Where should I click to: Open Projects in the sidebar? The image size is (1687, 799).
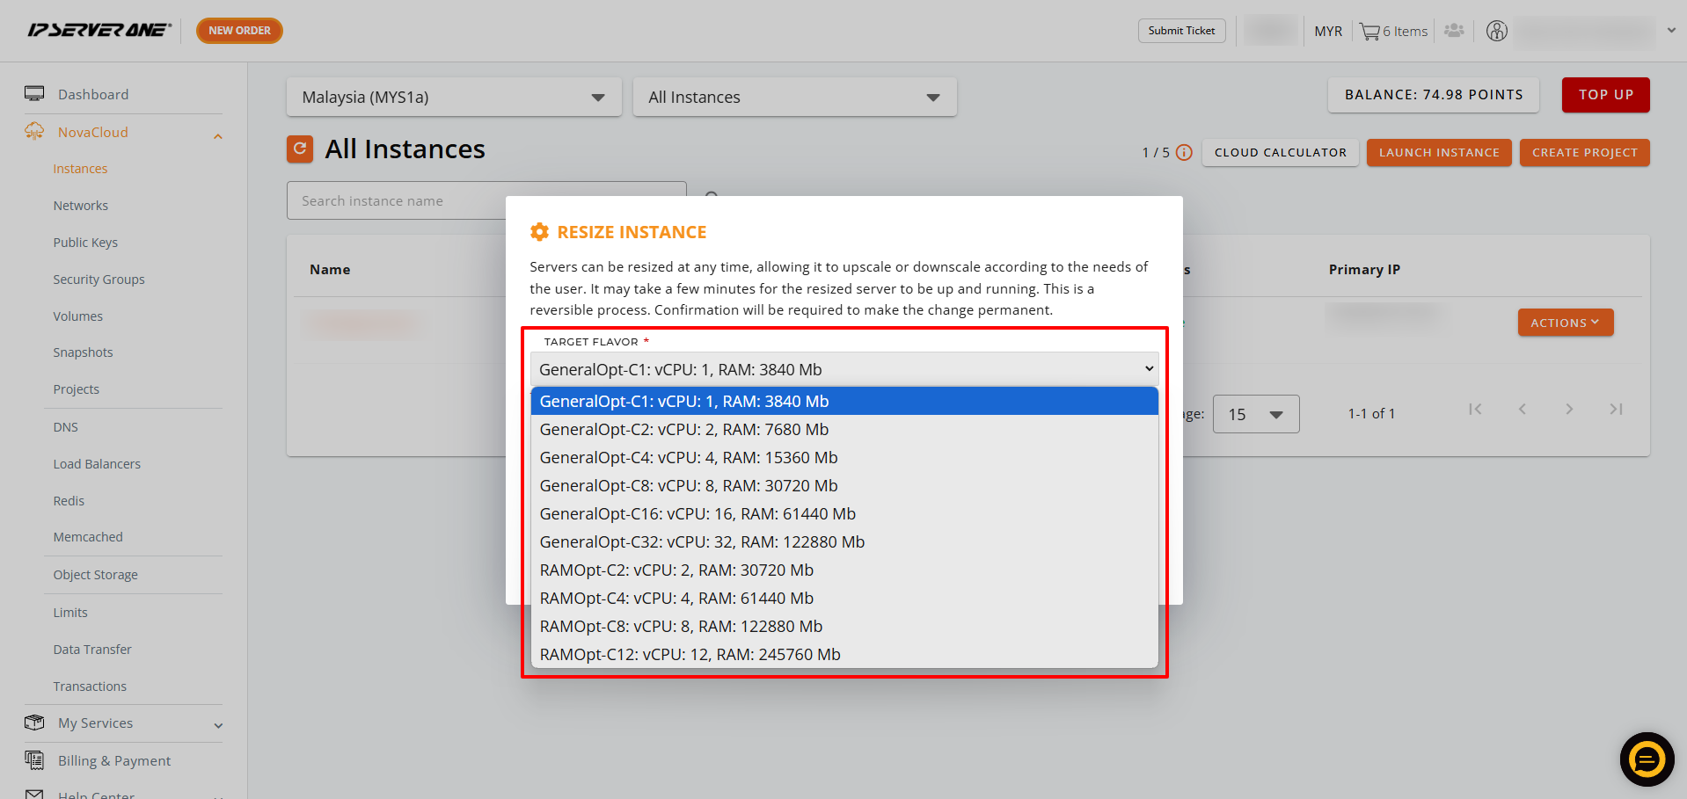point(77,389)
